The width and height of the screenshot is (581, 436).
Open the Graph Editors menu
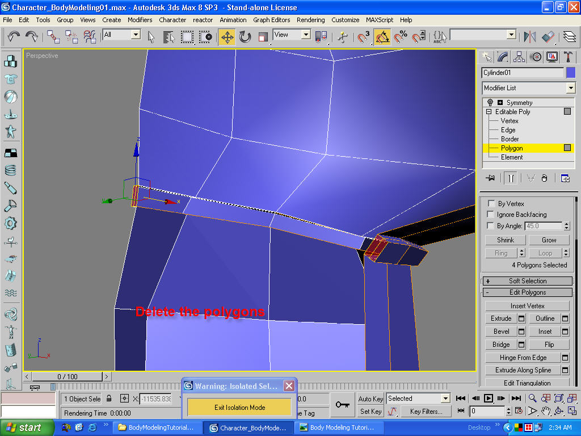point(271,20)
